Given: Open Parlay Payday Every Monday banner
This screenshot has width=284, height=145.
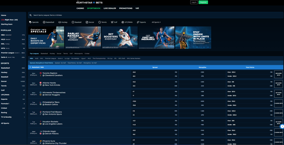Looking at the screenshot, I should pyautogui.click(x=83, y=38).
